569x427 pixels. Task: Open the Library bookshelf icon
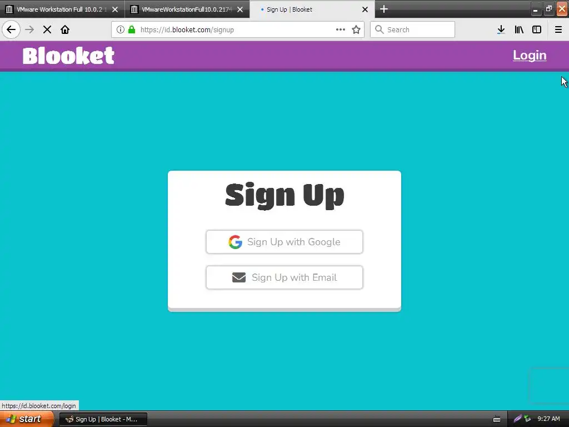[519, 29]
